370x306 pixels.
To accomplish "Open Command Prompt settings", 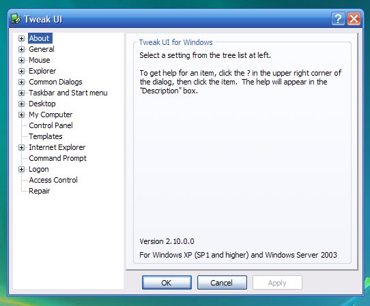I will 58,158.
